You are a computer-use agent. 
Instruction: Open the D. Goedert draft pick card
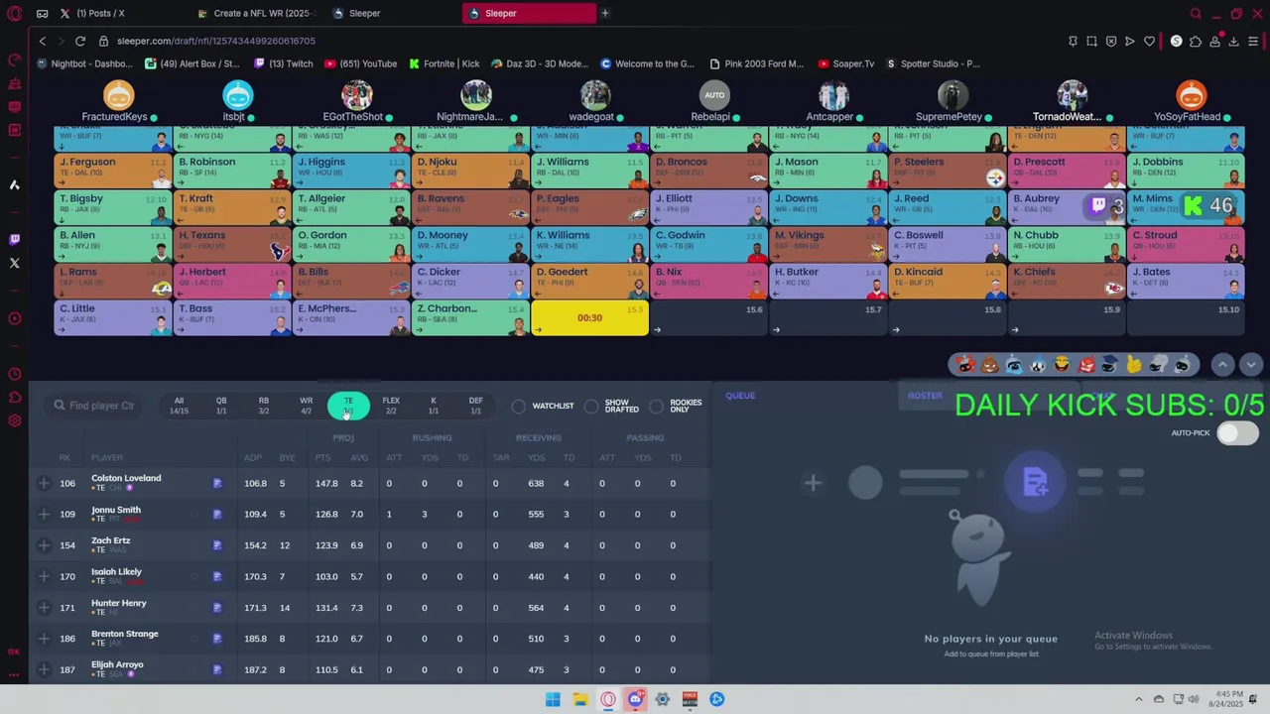click(x=589, y=281)
